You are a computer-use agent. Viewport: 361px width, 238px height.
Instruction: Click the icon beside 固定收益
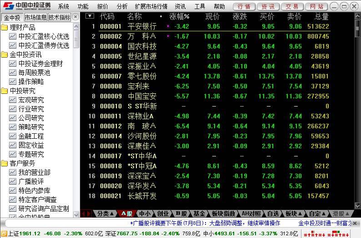[x=13, y=145]
